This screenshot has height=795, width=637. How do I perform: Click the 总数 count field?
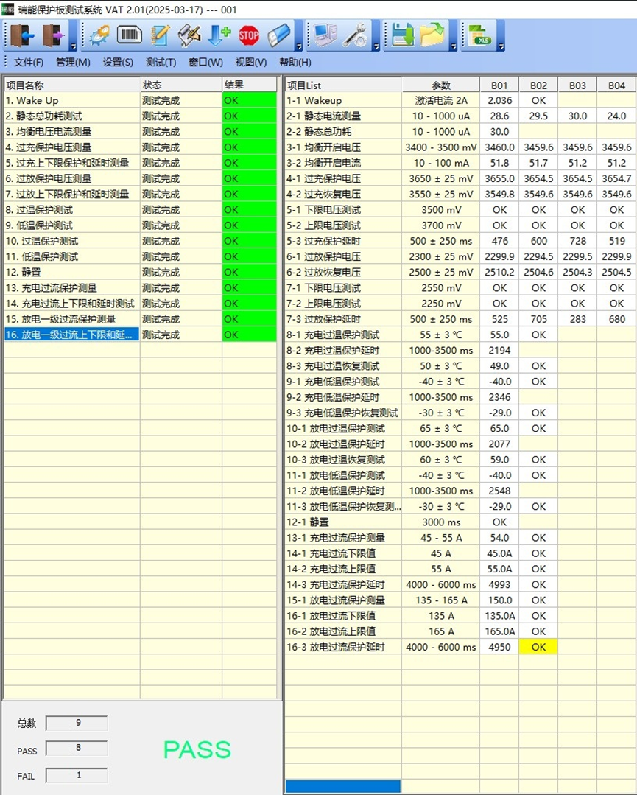click(77, 723)
